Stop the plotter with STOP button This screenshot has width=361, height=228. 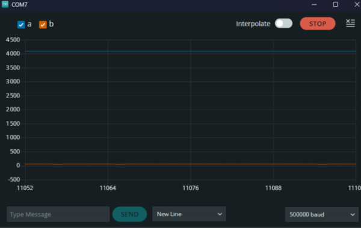[x=318, y=23]
